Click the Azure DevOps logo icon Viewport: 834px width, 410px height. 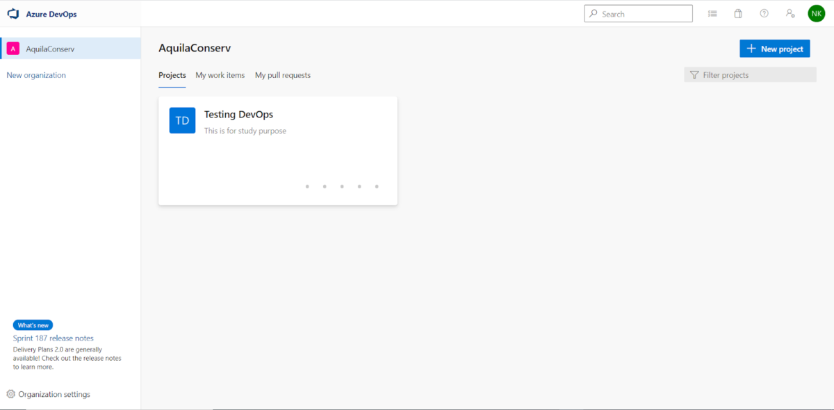pos(12,13)
